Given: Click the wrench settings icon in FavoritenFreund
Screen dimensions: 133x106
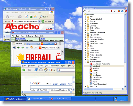Looking at the screenshot, I should (x=84, y=11).
